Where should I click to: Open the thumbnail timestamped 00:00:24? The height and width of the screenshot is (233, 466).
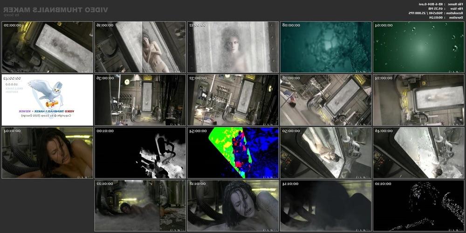coord(418,100)
